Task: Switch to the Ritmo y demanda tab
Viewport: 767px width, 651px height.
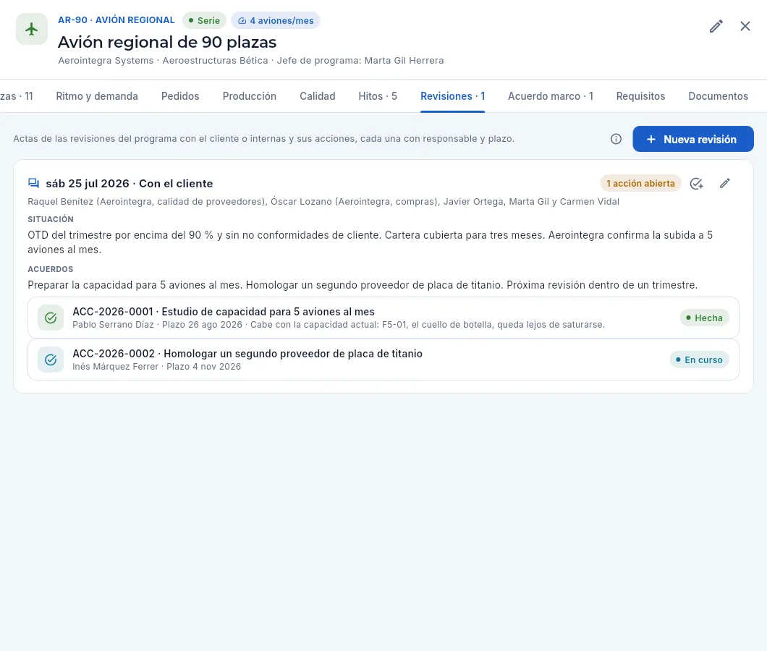Action: [x=97, y=96]
